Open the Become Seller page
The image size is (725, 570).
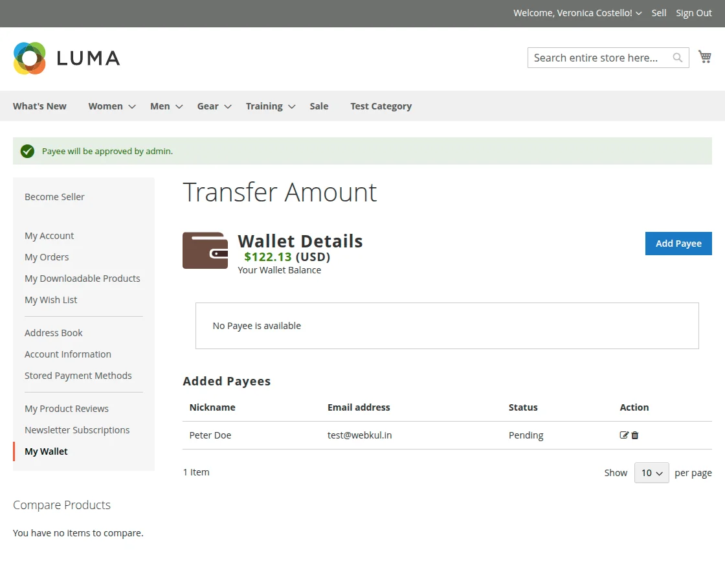[x=54, y=196]
